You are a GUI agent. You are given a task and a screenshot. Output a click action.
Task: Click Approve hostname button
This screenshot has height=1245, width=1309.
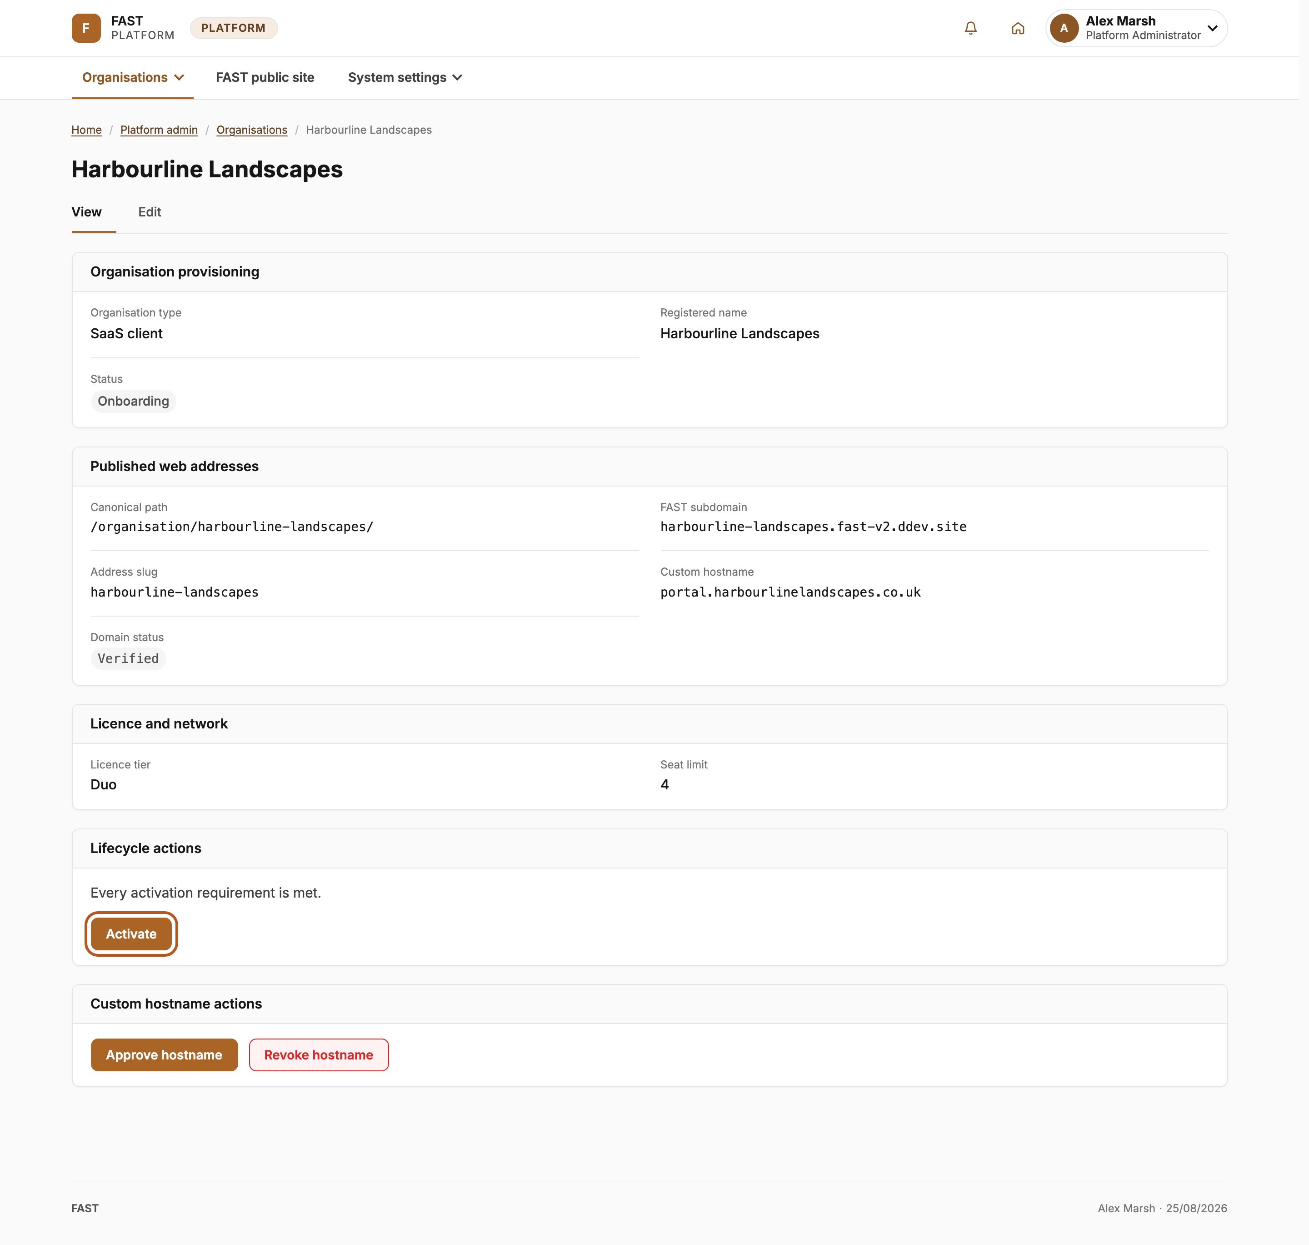164,1054
